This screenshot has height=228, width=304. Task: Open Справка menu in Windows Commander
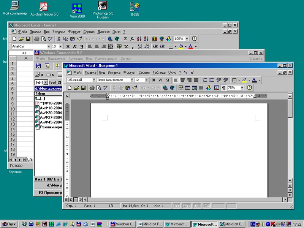pos(256,59)
